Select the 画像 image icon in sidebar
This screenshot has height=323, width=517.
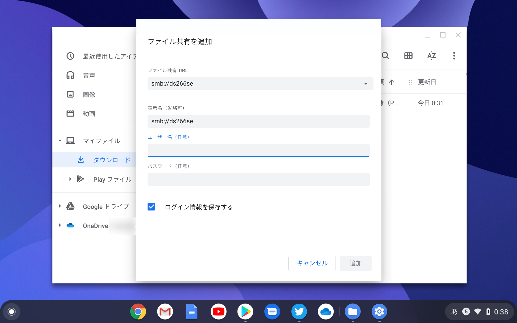tap(70, 94)
